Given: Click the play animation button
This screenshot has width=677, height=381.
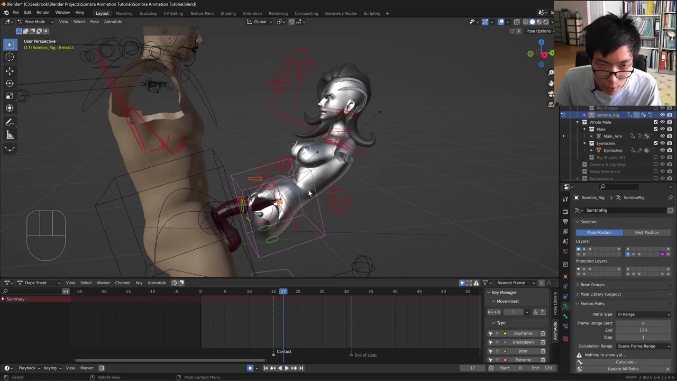Looking at the screenshot, I should (x=287, y=368).
